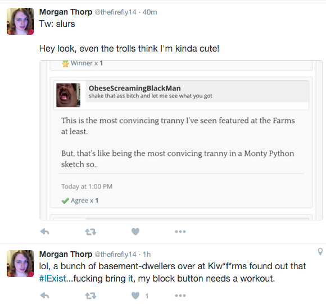Reply to the basement-dwellers tweet
Viewport: 326px width, 304px height.
pos(45,296)
